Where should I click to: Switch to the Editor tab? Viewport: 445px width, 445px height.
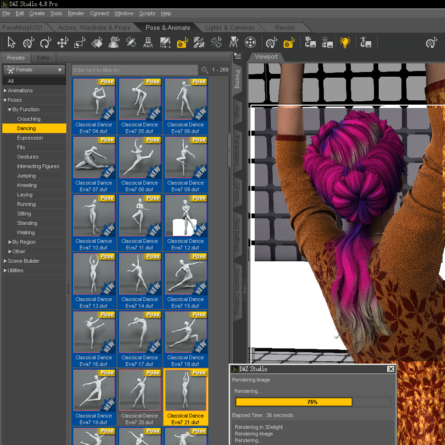(x=44, y=58)
